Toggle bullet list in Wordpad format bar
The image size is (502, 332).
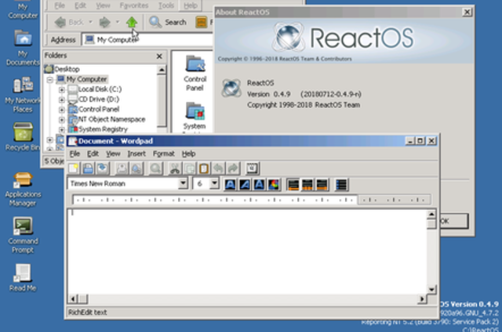point(341,184)
